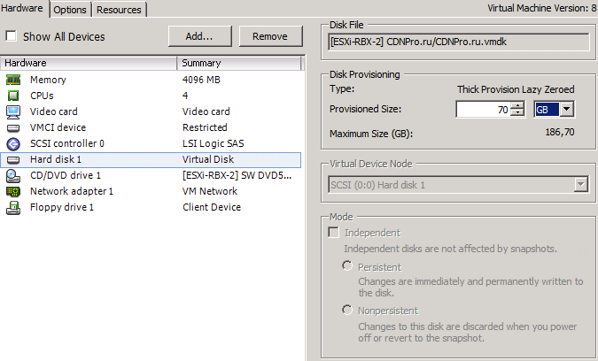The width and height of the screenshot is (598, 361).
Task: Choose the Nonpersistent radio option
Action: tap(347, 310)
